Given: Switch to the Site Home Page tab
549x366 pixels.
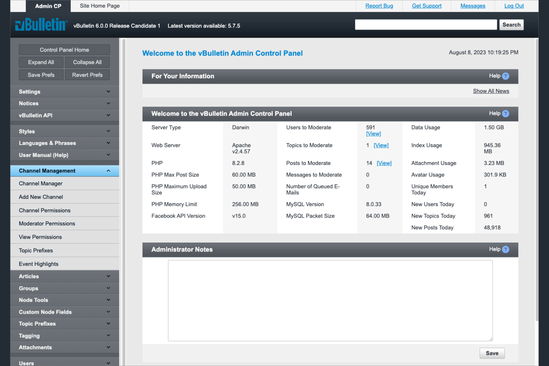Looking at the screenshot, I should point(99,6).
